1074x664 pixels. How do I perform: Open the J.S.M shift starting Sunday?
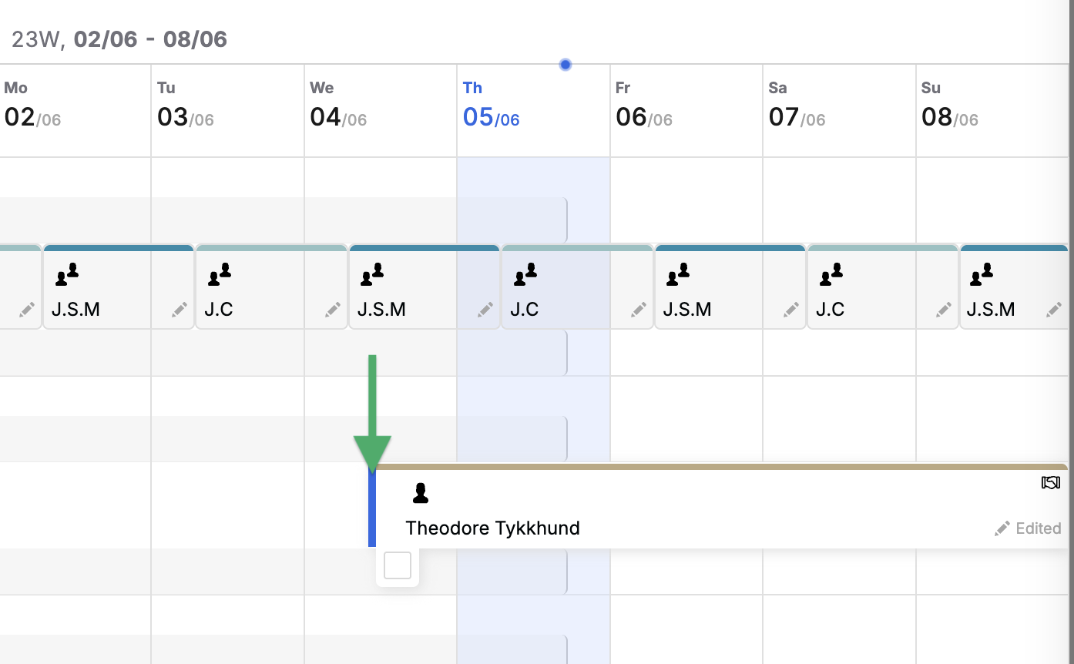(x=1002, y=297)
